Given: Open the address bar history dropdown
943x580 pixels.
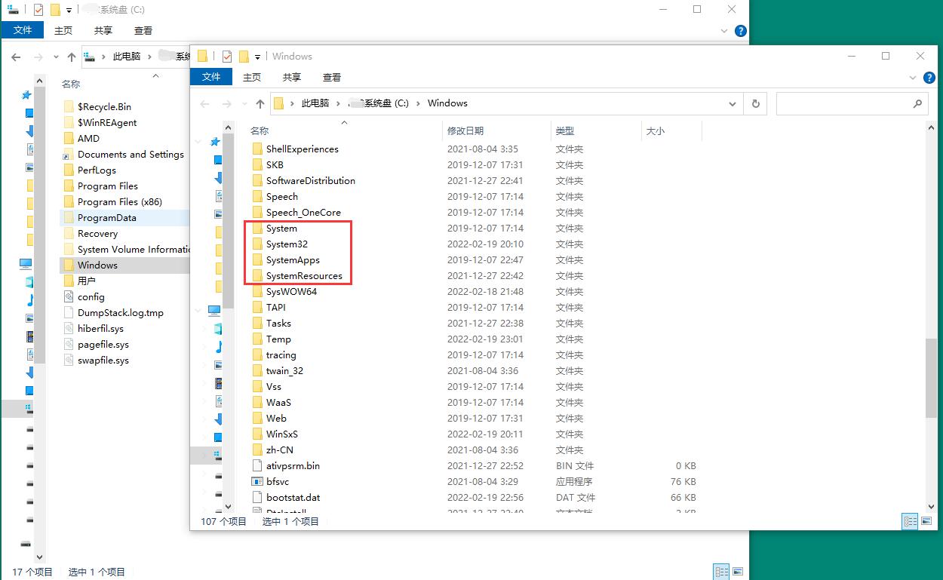Looking at the screenshot, I should [733, 103].
